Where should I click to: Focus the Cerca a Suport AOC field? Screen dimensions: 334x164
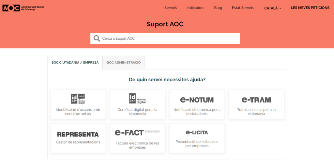click(x=170, y=38)
